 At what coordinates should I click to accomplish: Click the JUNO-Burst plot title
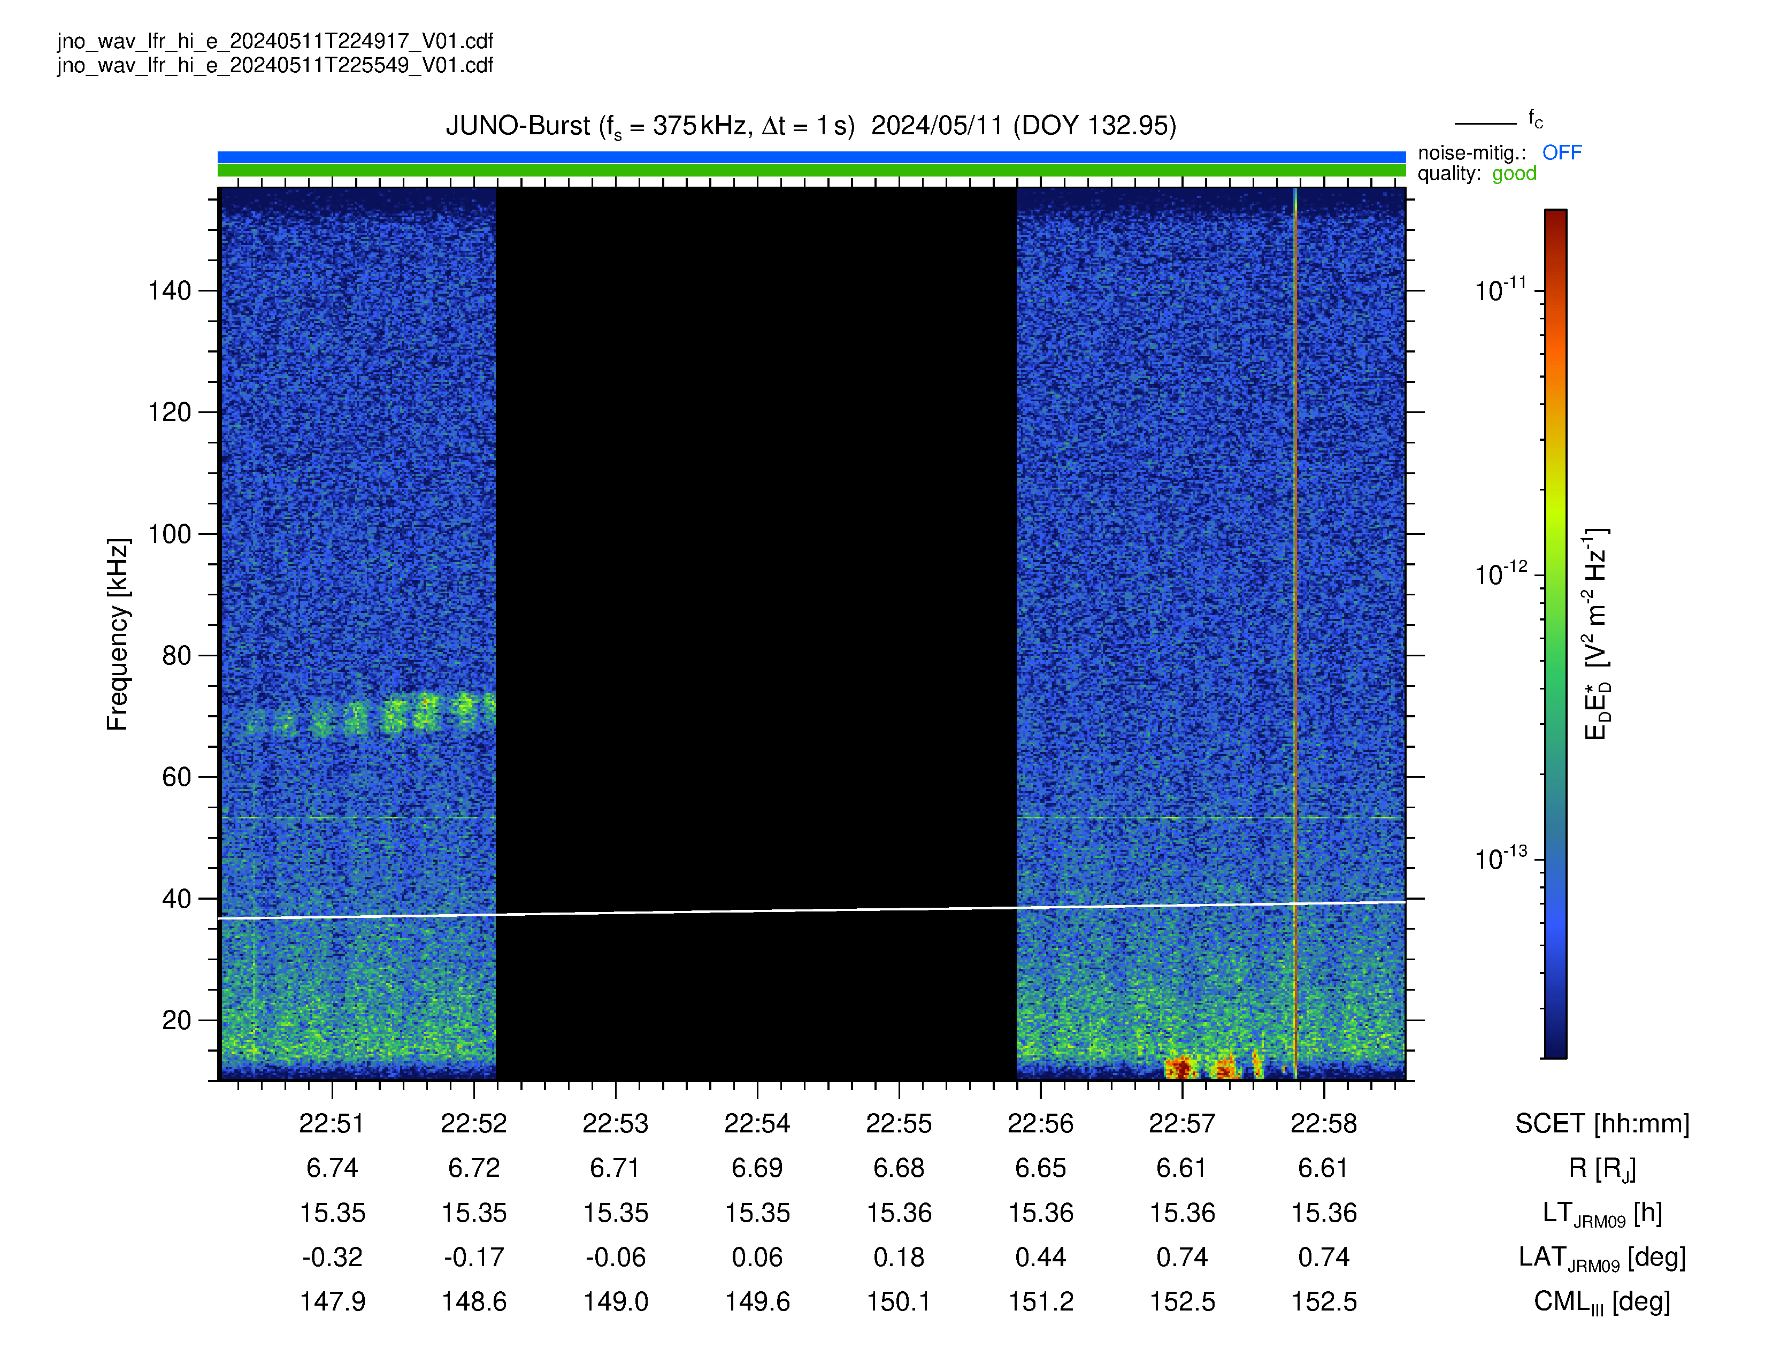(811, 126)
